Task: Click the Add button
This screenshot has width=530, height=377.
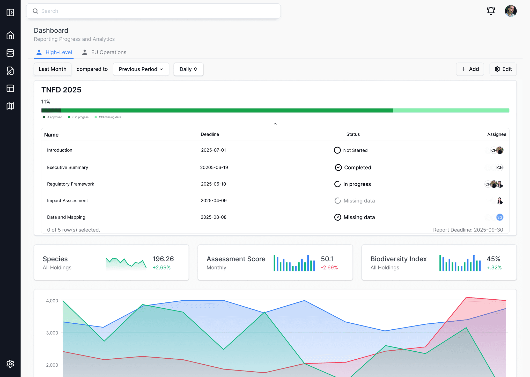Action: click(x=470, y=69)
